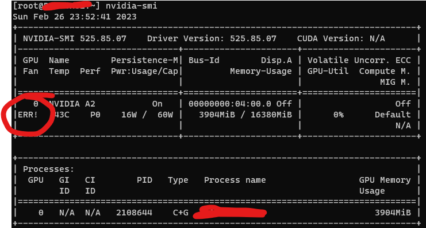Click the 'Memory-Usage' header
The image size is (426, 228).
click(261, 71)
